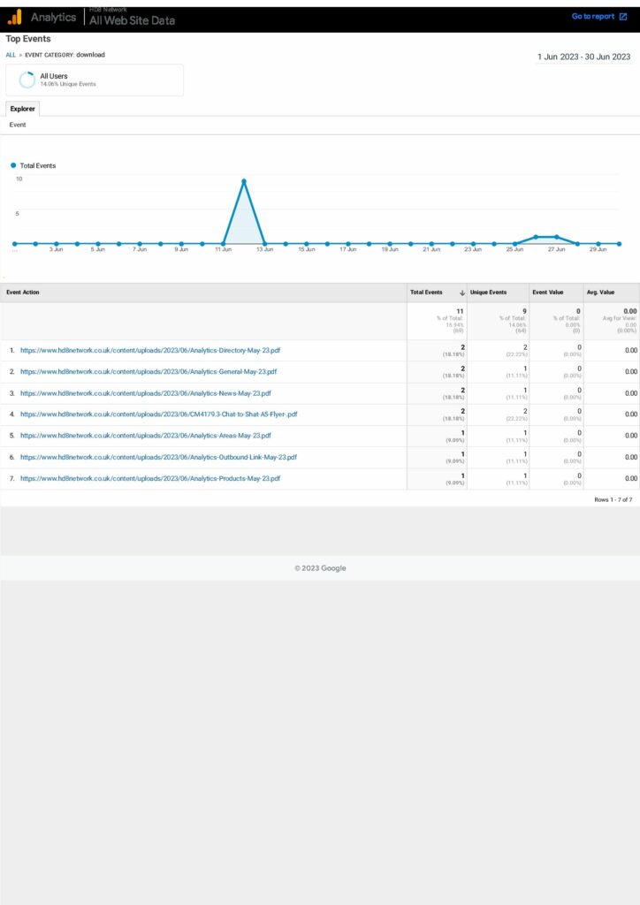Open the CM4179.3 Chat-to-Shat A5 Flyer link
The height and width of the screenshot is (905, 640).
pos(158,414)
